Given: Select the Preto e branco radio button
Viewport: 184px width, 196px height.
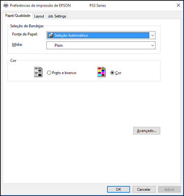Looking at the screenshot, I should [49, 73].
